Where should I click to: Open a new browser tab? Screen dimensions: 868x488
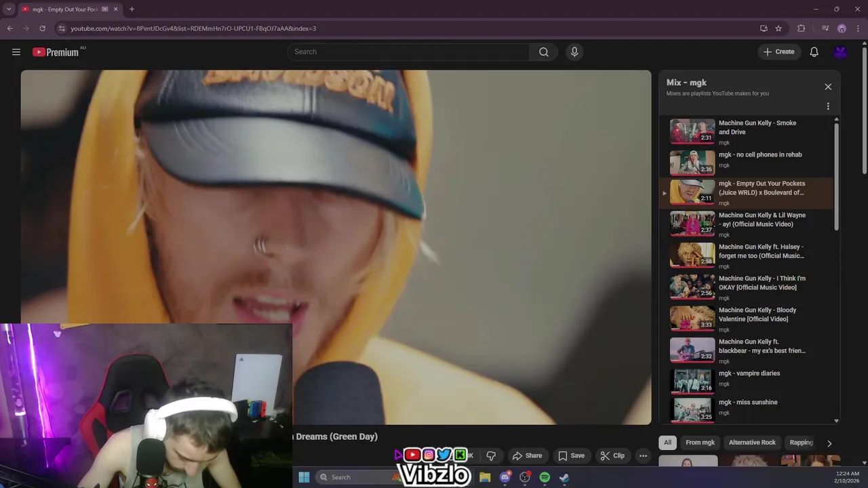pos(132,9)
